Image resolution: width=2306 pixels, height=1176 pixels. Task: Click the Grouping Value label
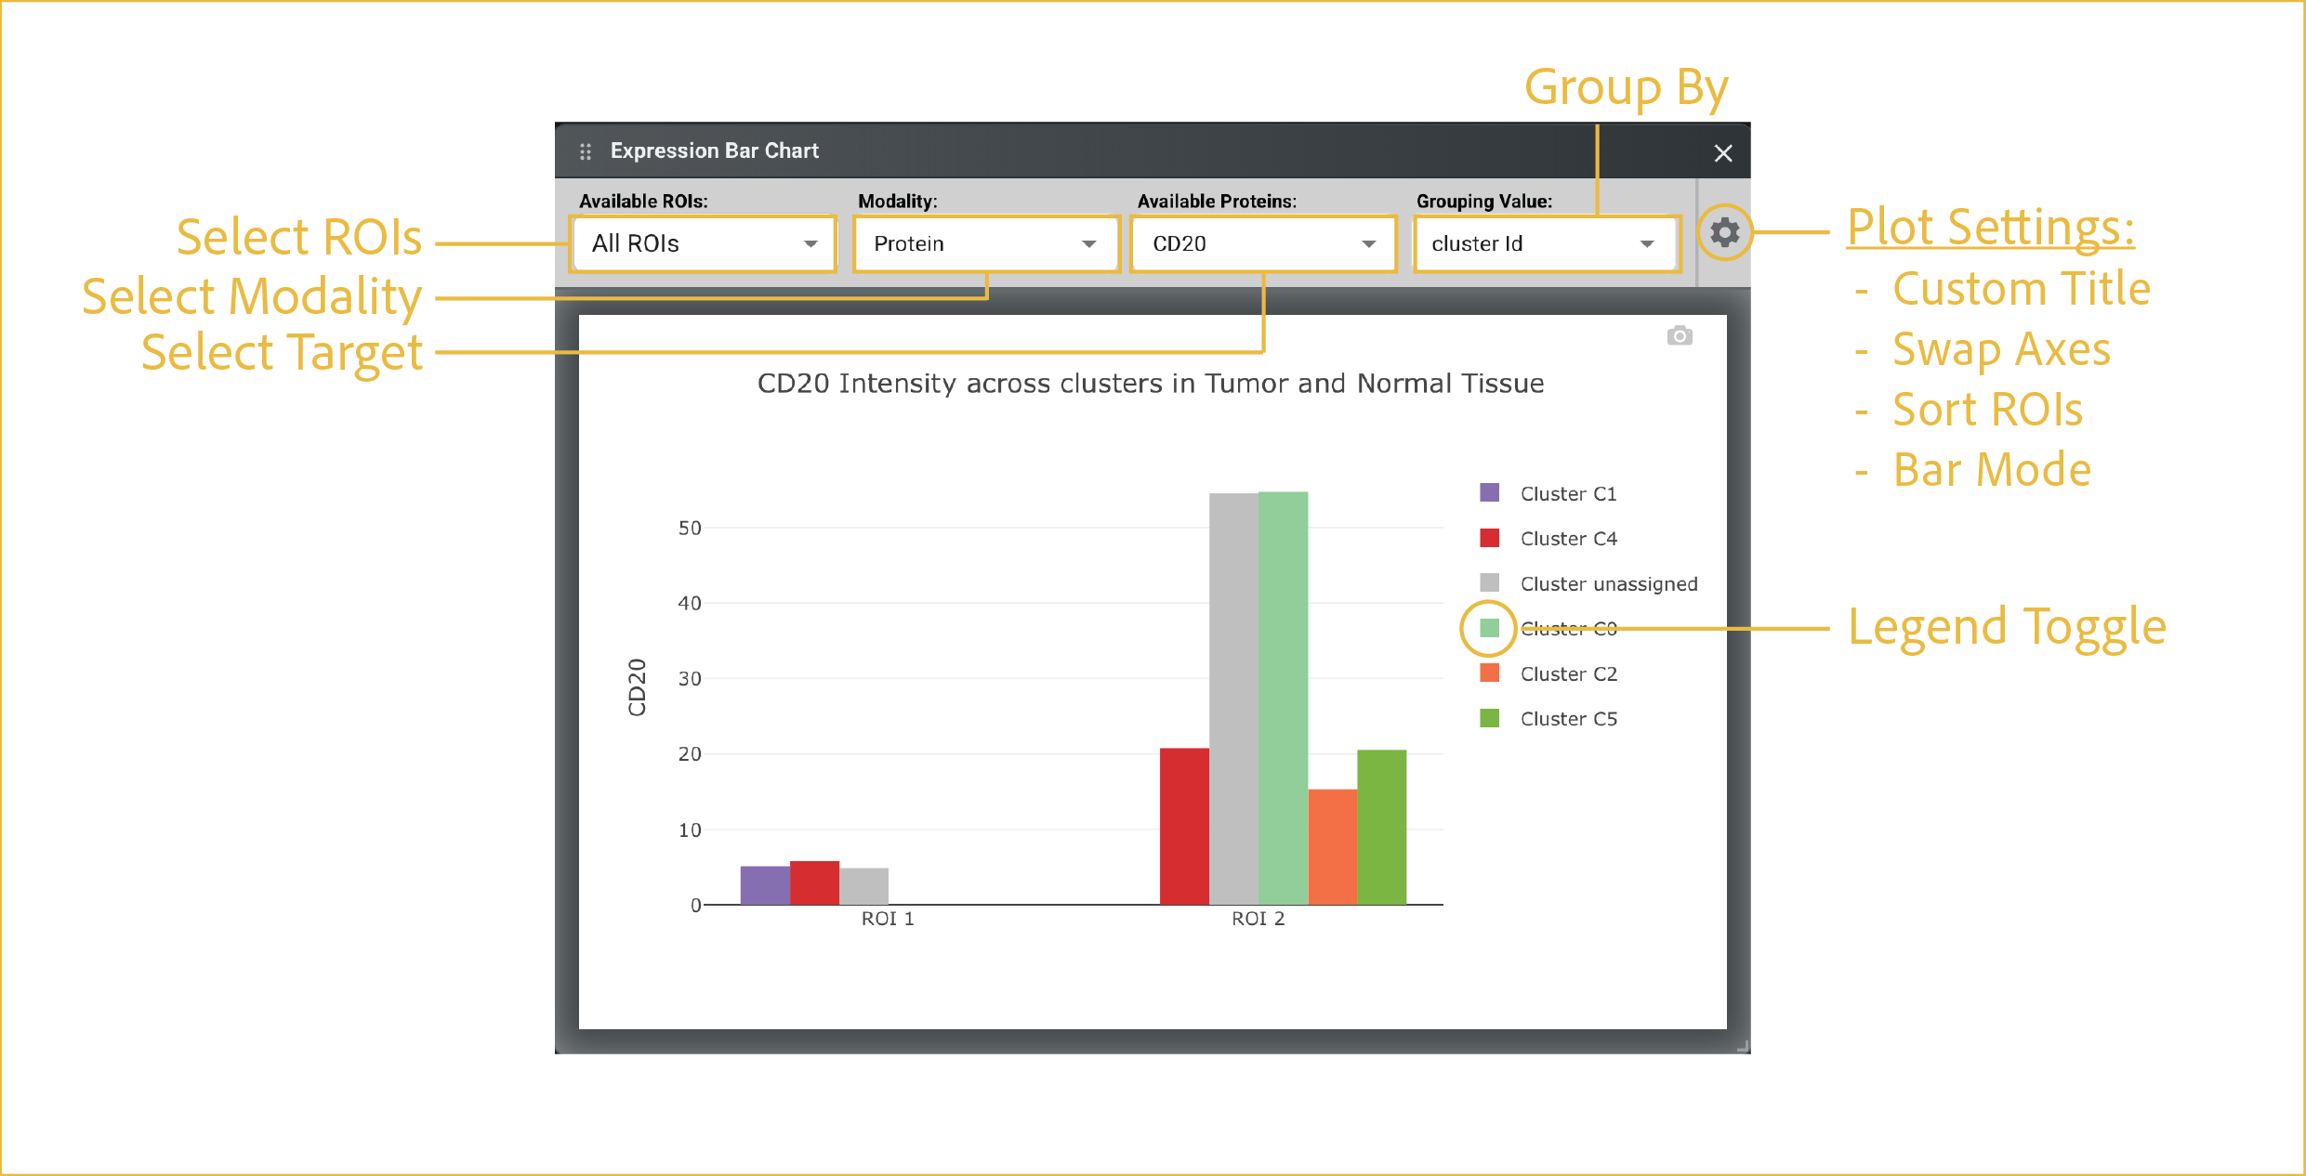pos(1484,201)
